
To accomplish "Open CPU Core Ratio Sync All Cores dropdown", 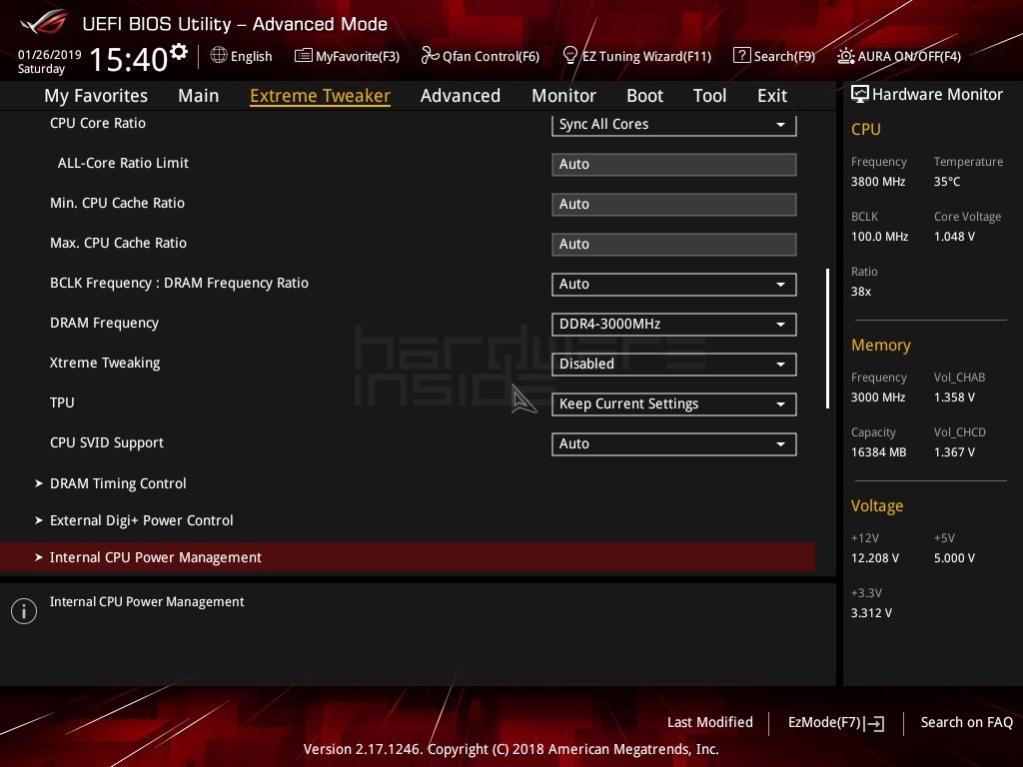I will (674, 124).
